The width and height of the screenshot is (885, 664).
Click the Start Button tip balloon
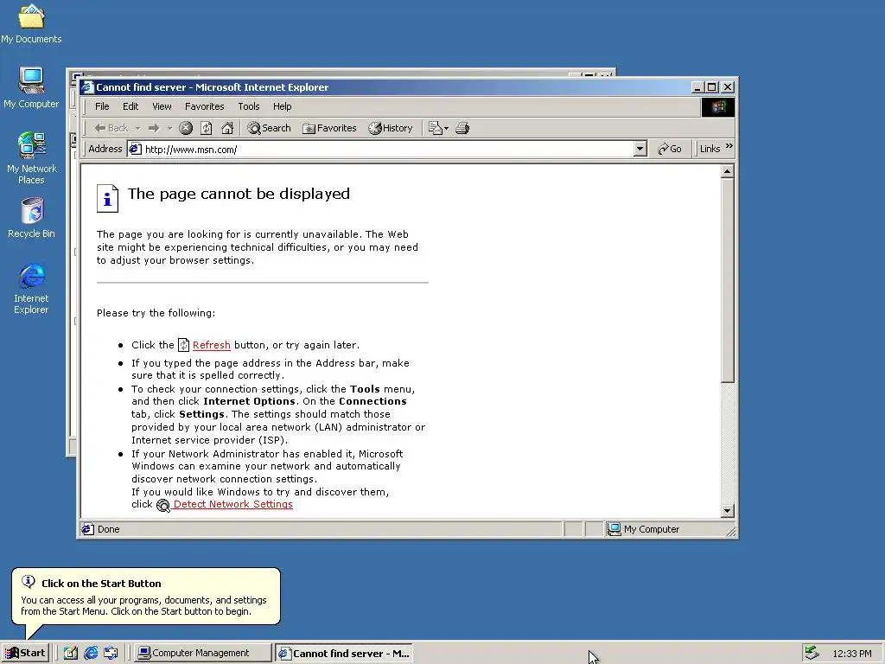tap(145, 597)
